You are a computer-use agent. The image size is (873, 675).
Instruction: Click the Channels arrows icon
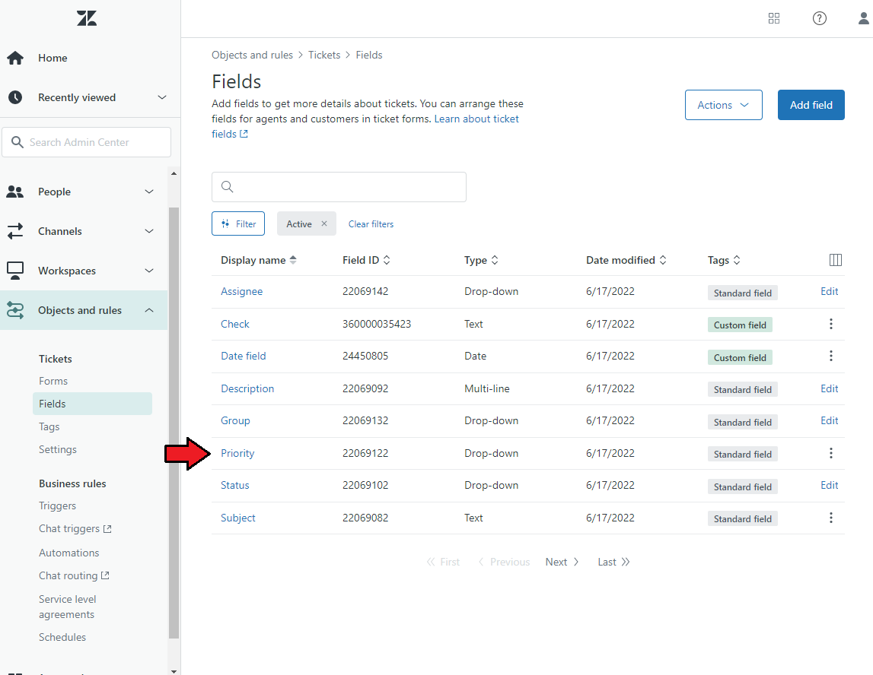pyautogui.click(x=15, y=231)
